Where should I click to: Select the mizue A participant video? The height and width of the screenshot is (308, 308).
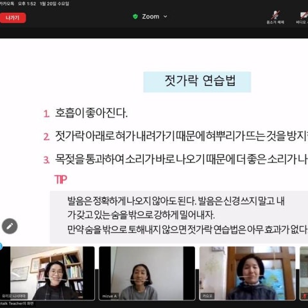coord(147,273)
